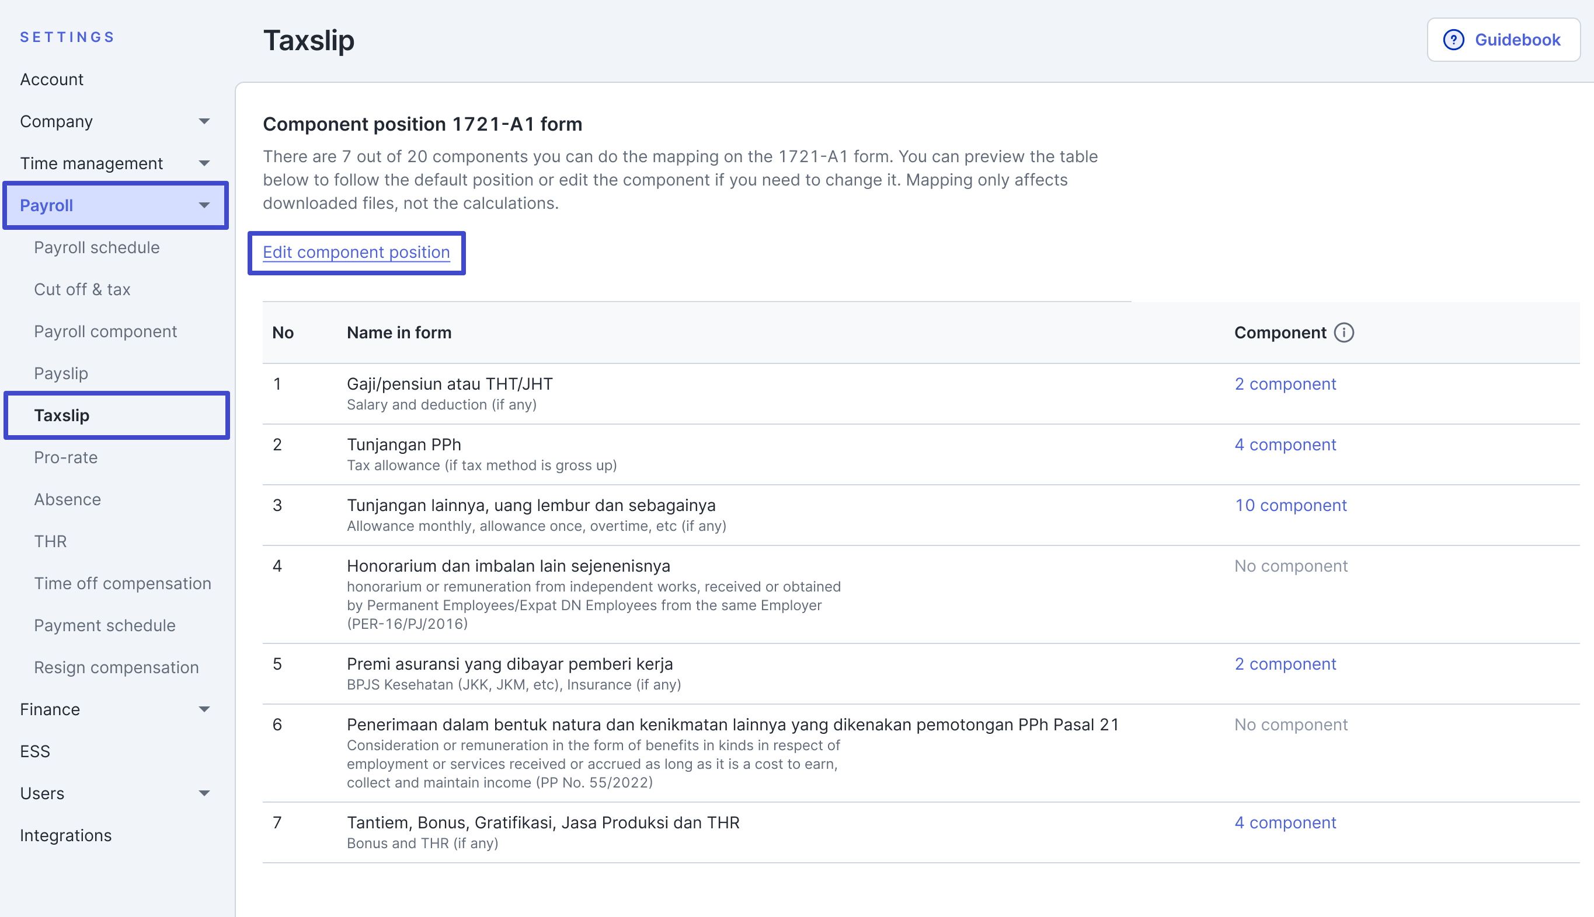Open THR settings page
The width and height of the screenshot is (1594, 917).
50,541
